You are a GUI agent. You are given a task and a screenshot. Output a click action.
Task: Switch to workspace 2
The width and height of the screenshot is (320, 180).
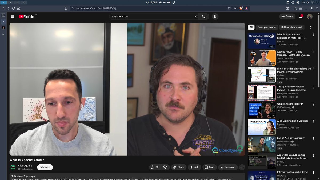pos(10,2)
